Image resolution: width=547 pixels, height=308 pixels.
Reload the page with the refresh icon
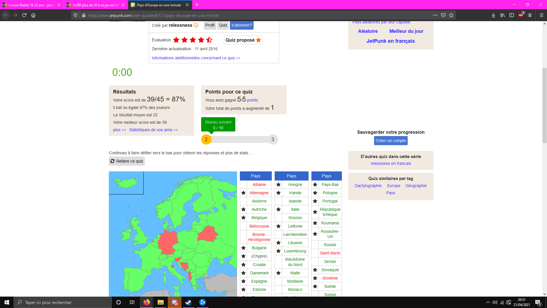click(24, 15)
